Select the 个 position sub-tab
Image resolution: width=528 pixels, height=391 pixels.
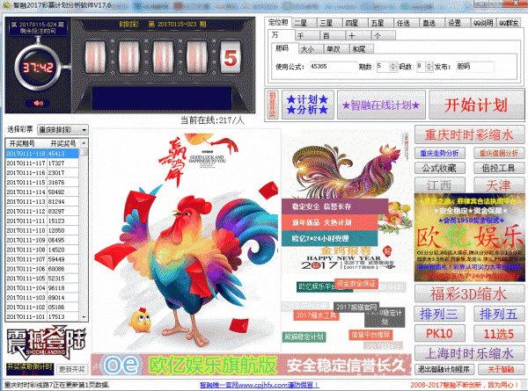383,36
